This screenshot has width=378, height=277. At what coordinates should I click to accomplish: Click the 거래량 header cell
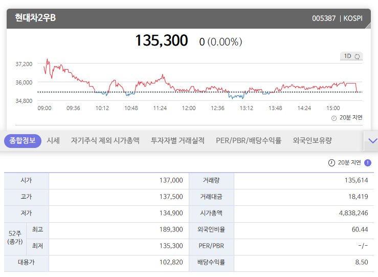click(211, 180)
